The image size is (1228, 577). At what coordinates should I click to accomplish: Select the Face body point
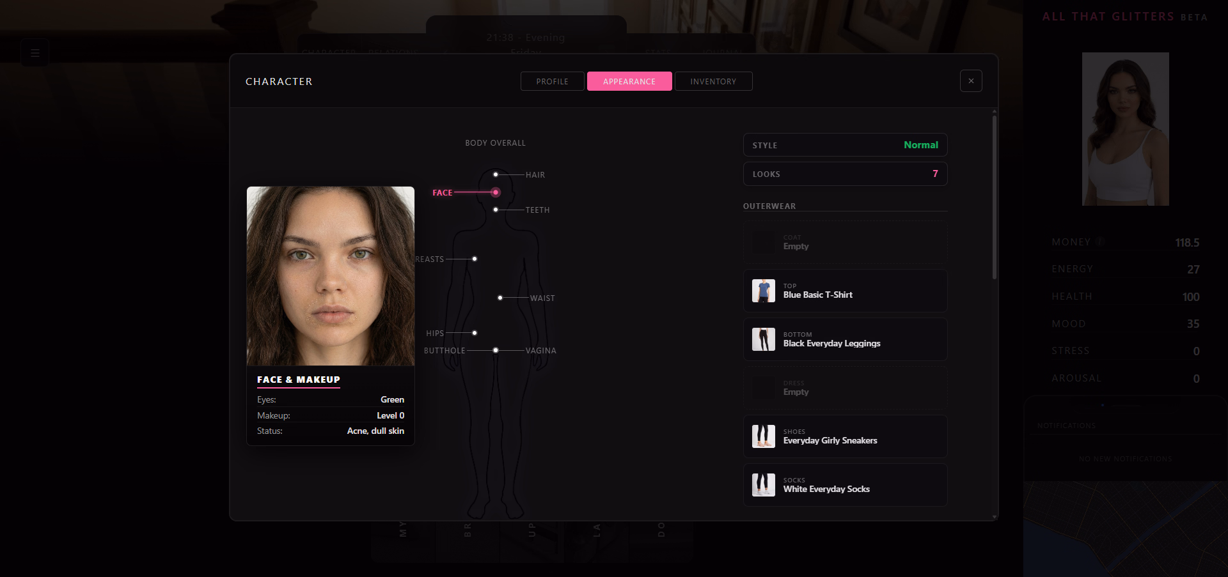point(496,192)
